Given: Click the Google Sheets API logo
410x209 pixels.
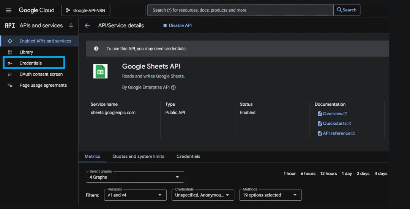Looking at the screenshot, I should (100, 71).
